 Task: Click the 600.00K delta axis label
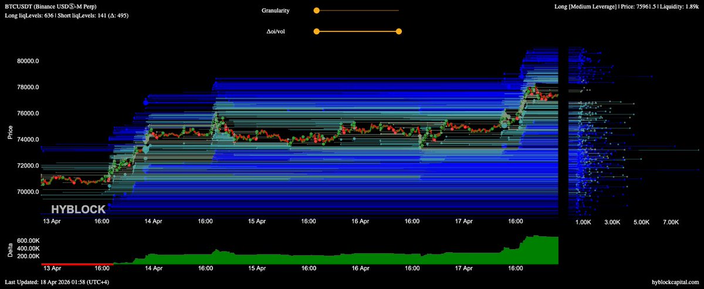click(x=28, y=240)
